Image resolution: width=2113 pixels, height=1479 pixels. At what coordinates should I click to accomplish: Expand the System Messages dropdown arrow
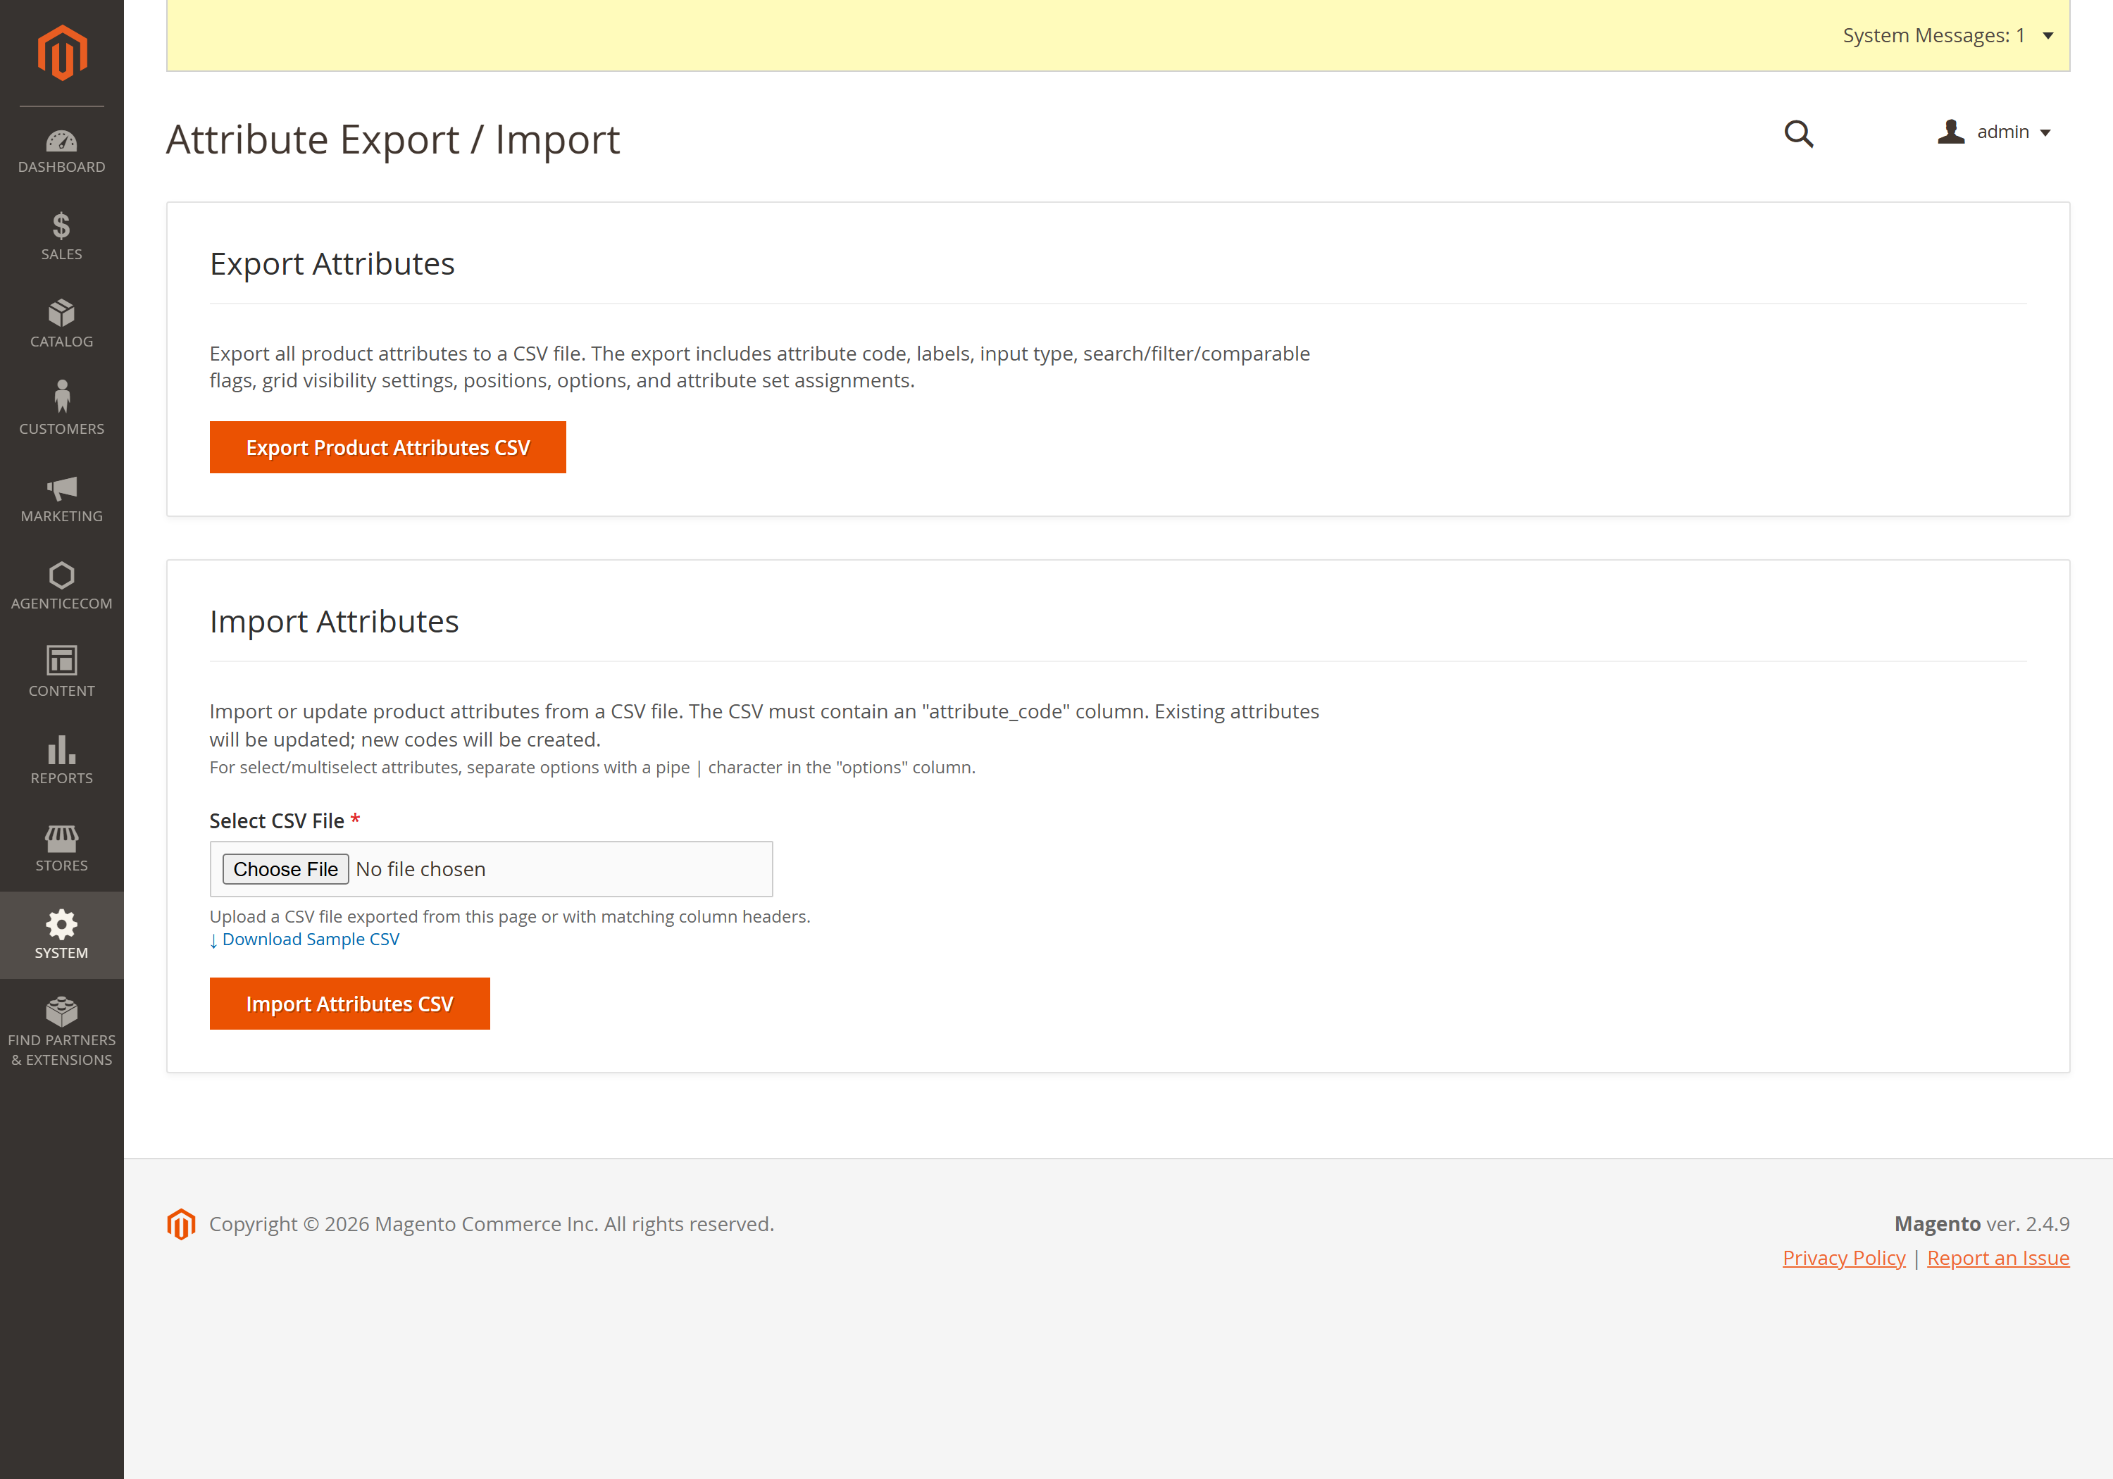(2047, 36)
